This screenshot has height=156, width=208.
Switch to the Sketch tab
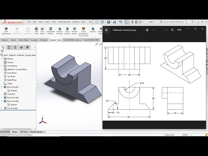[13, 40]
